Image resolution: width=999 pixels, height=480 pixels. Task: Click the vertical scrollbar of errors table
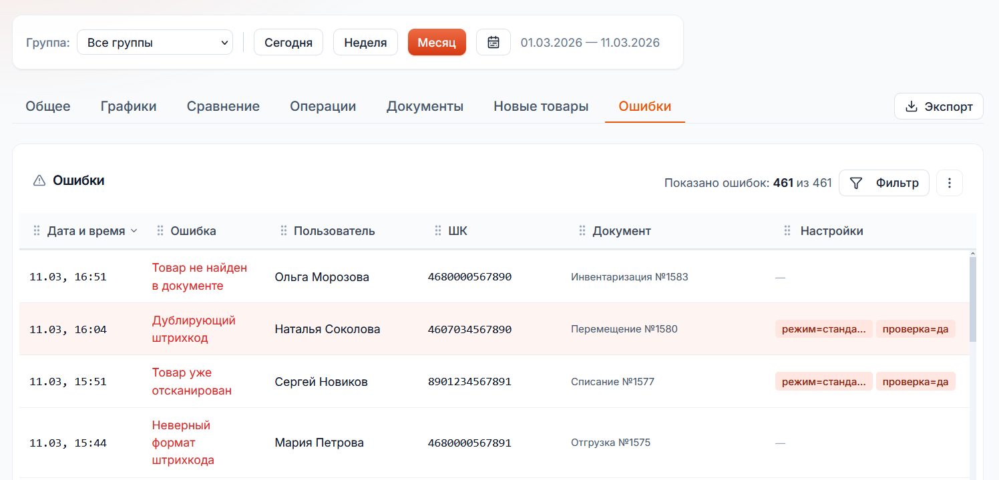[972, 300]
